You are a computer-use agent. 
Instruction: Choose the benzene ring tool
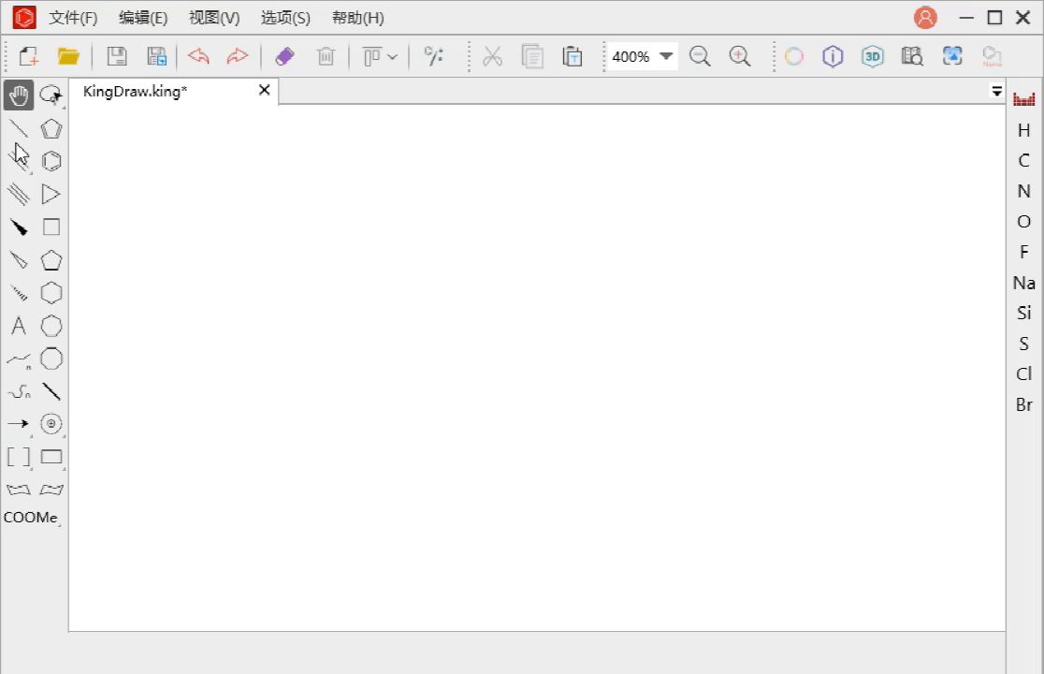pos(51,161)
